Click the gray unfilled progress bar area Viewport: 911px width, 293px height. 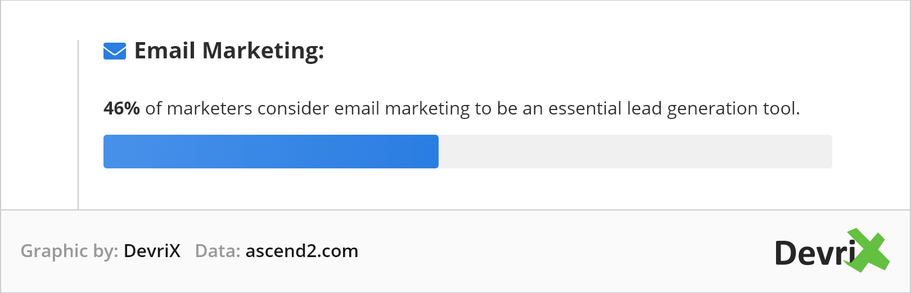[x=635, y=152]
